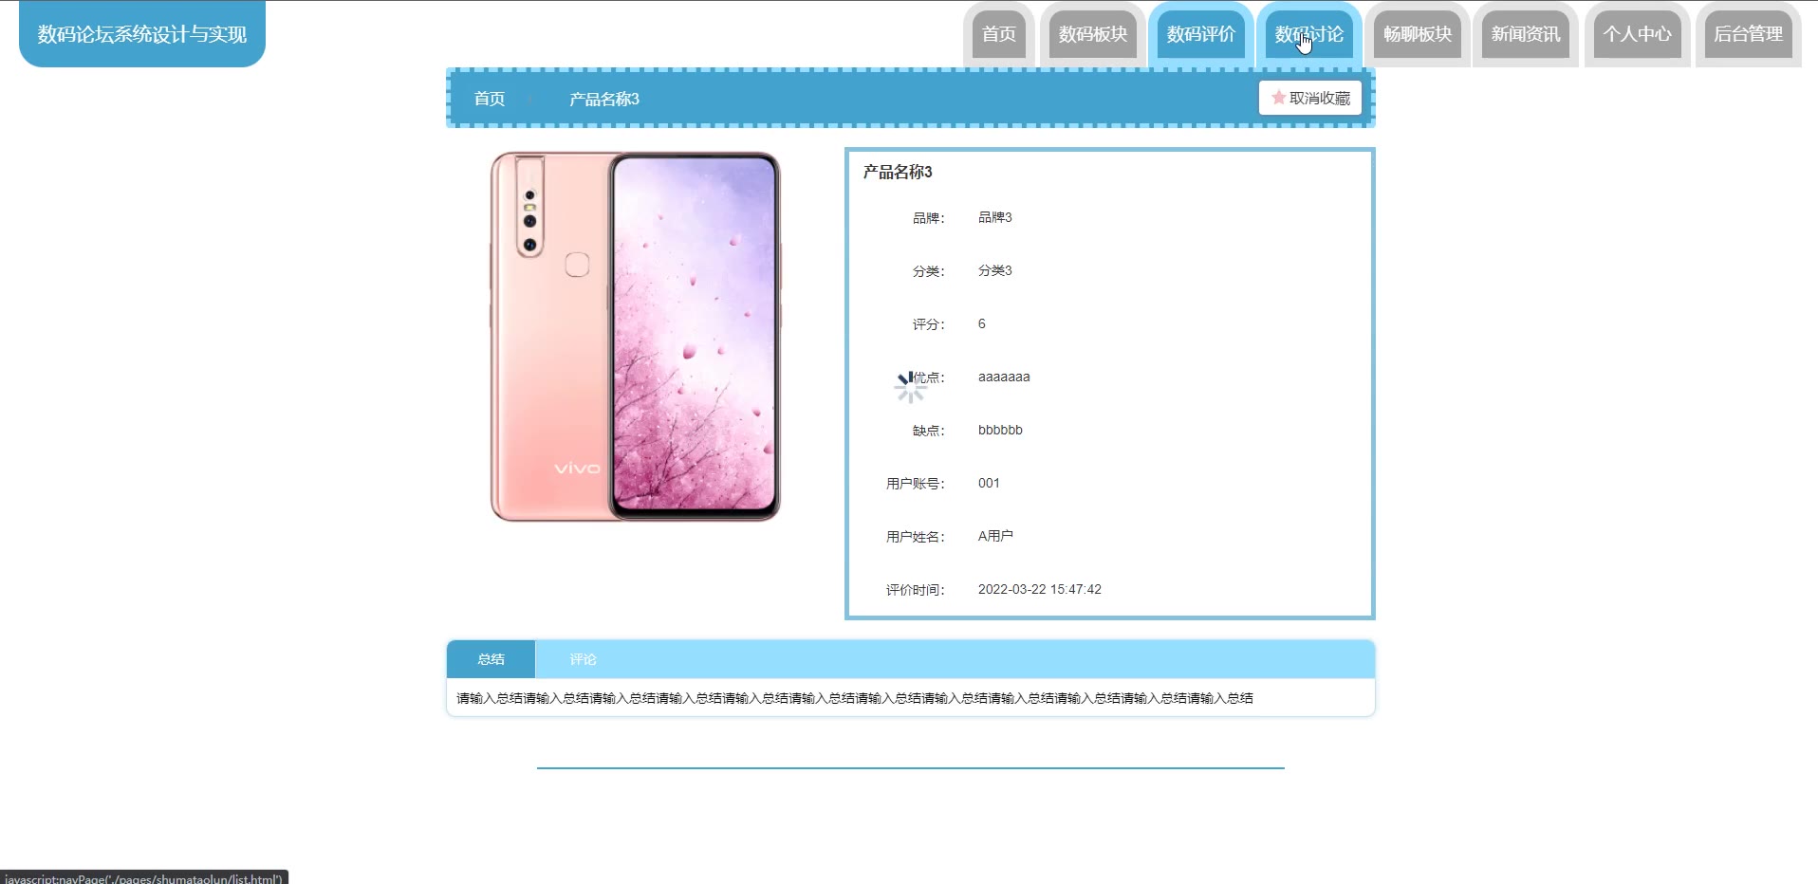Viewport: 1818px width, 884px height.
Task: Click the 产品名称3 heading in details
Action: 898,172
